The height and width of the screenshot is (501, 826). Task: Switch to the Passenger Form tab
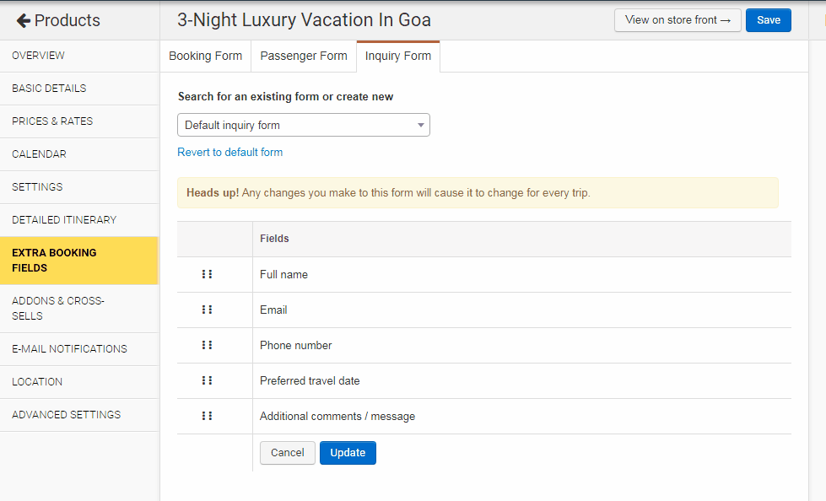304,56
